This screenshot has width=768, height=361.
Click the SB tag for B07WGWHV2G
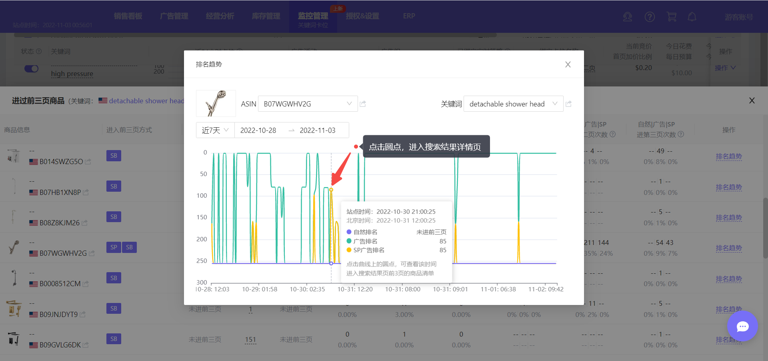[129, 247]
